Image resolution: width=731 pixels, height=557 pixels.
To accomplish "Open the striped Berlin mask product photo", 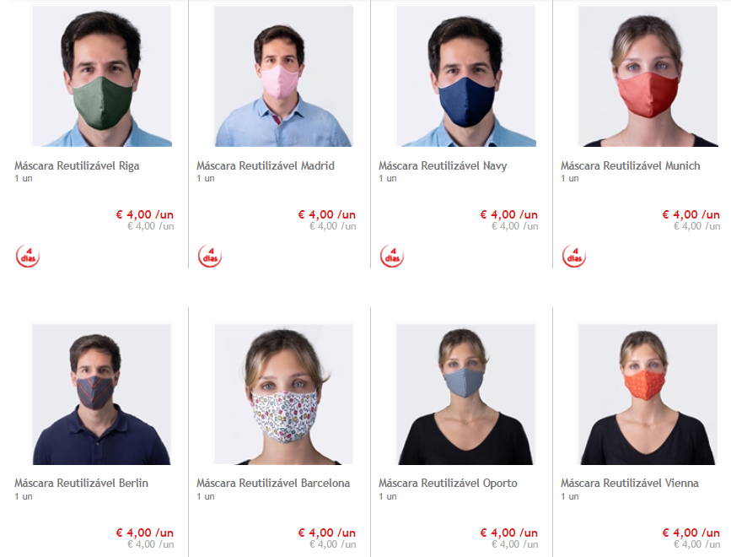I will tap(102, 394).
